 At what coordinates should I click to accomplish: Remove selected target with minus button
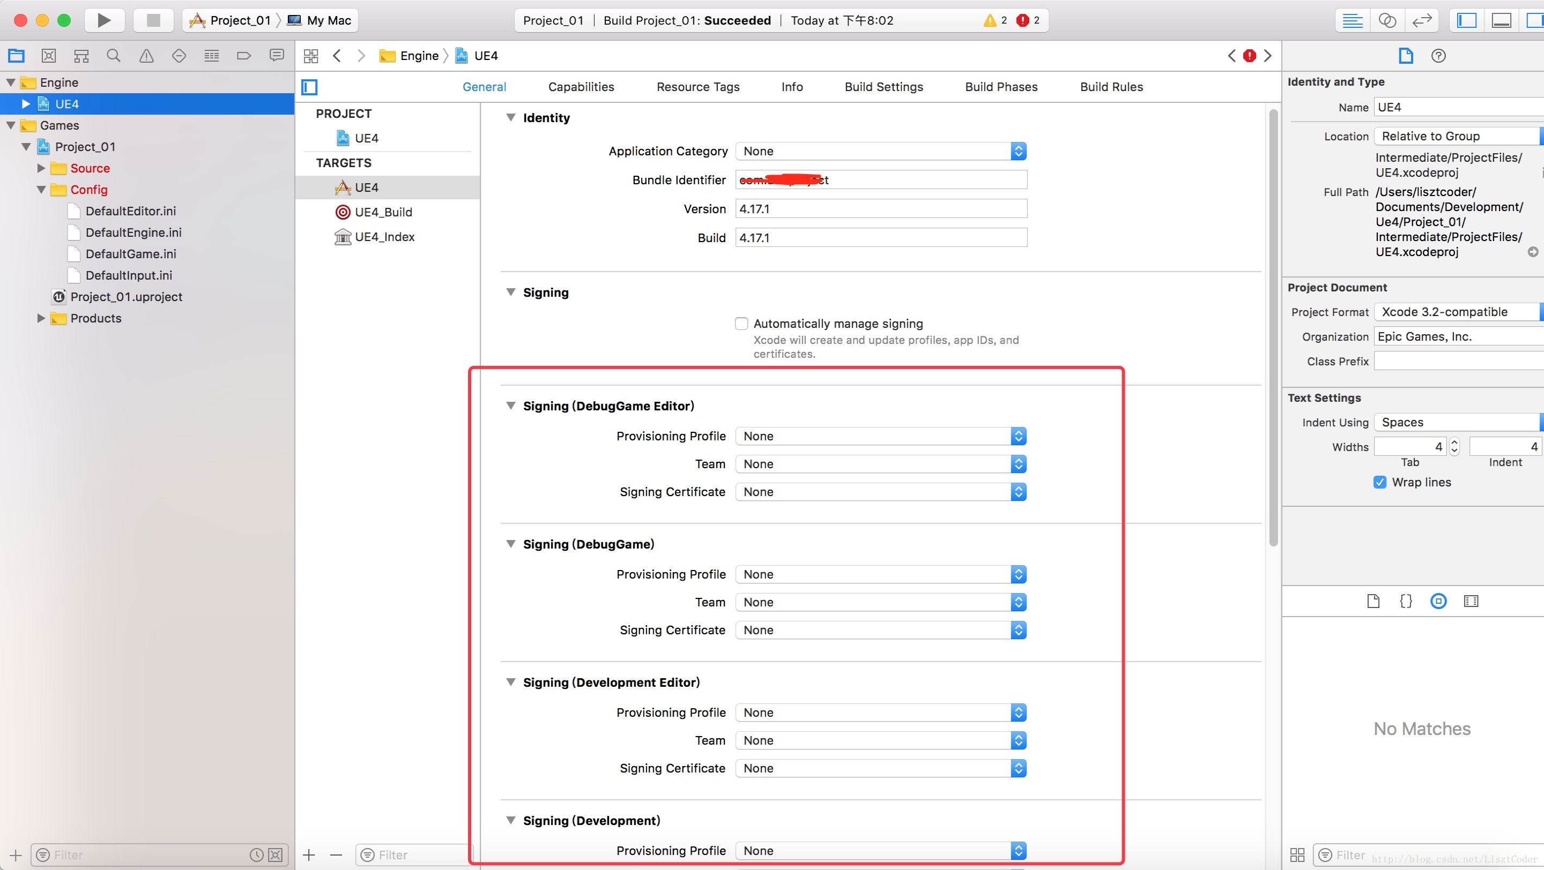(x=336, y=855)
